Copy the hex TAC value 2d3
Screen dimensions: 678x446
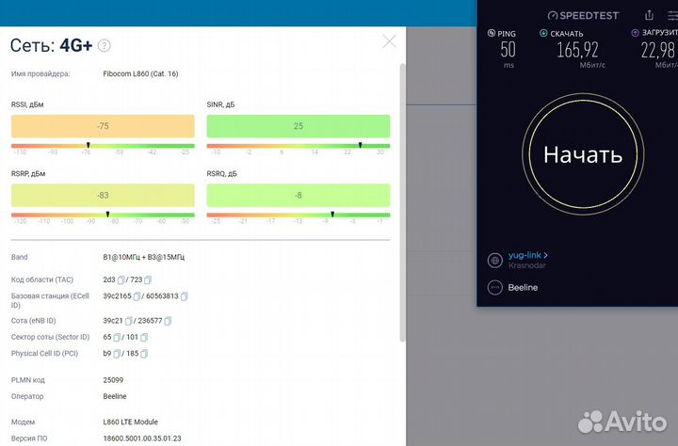click(x=120, y=280)
